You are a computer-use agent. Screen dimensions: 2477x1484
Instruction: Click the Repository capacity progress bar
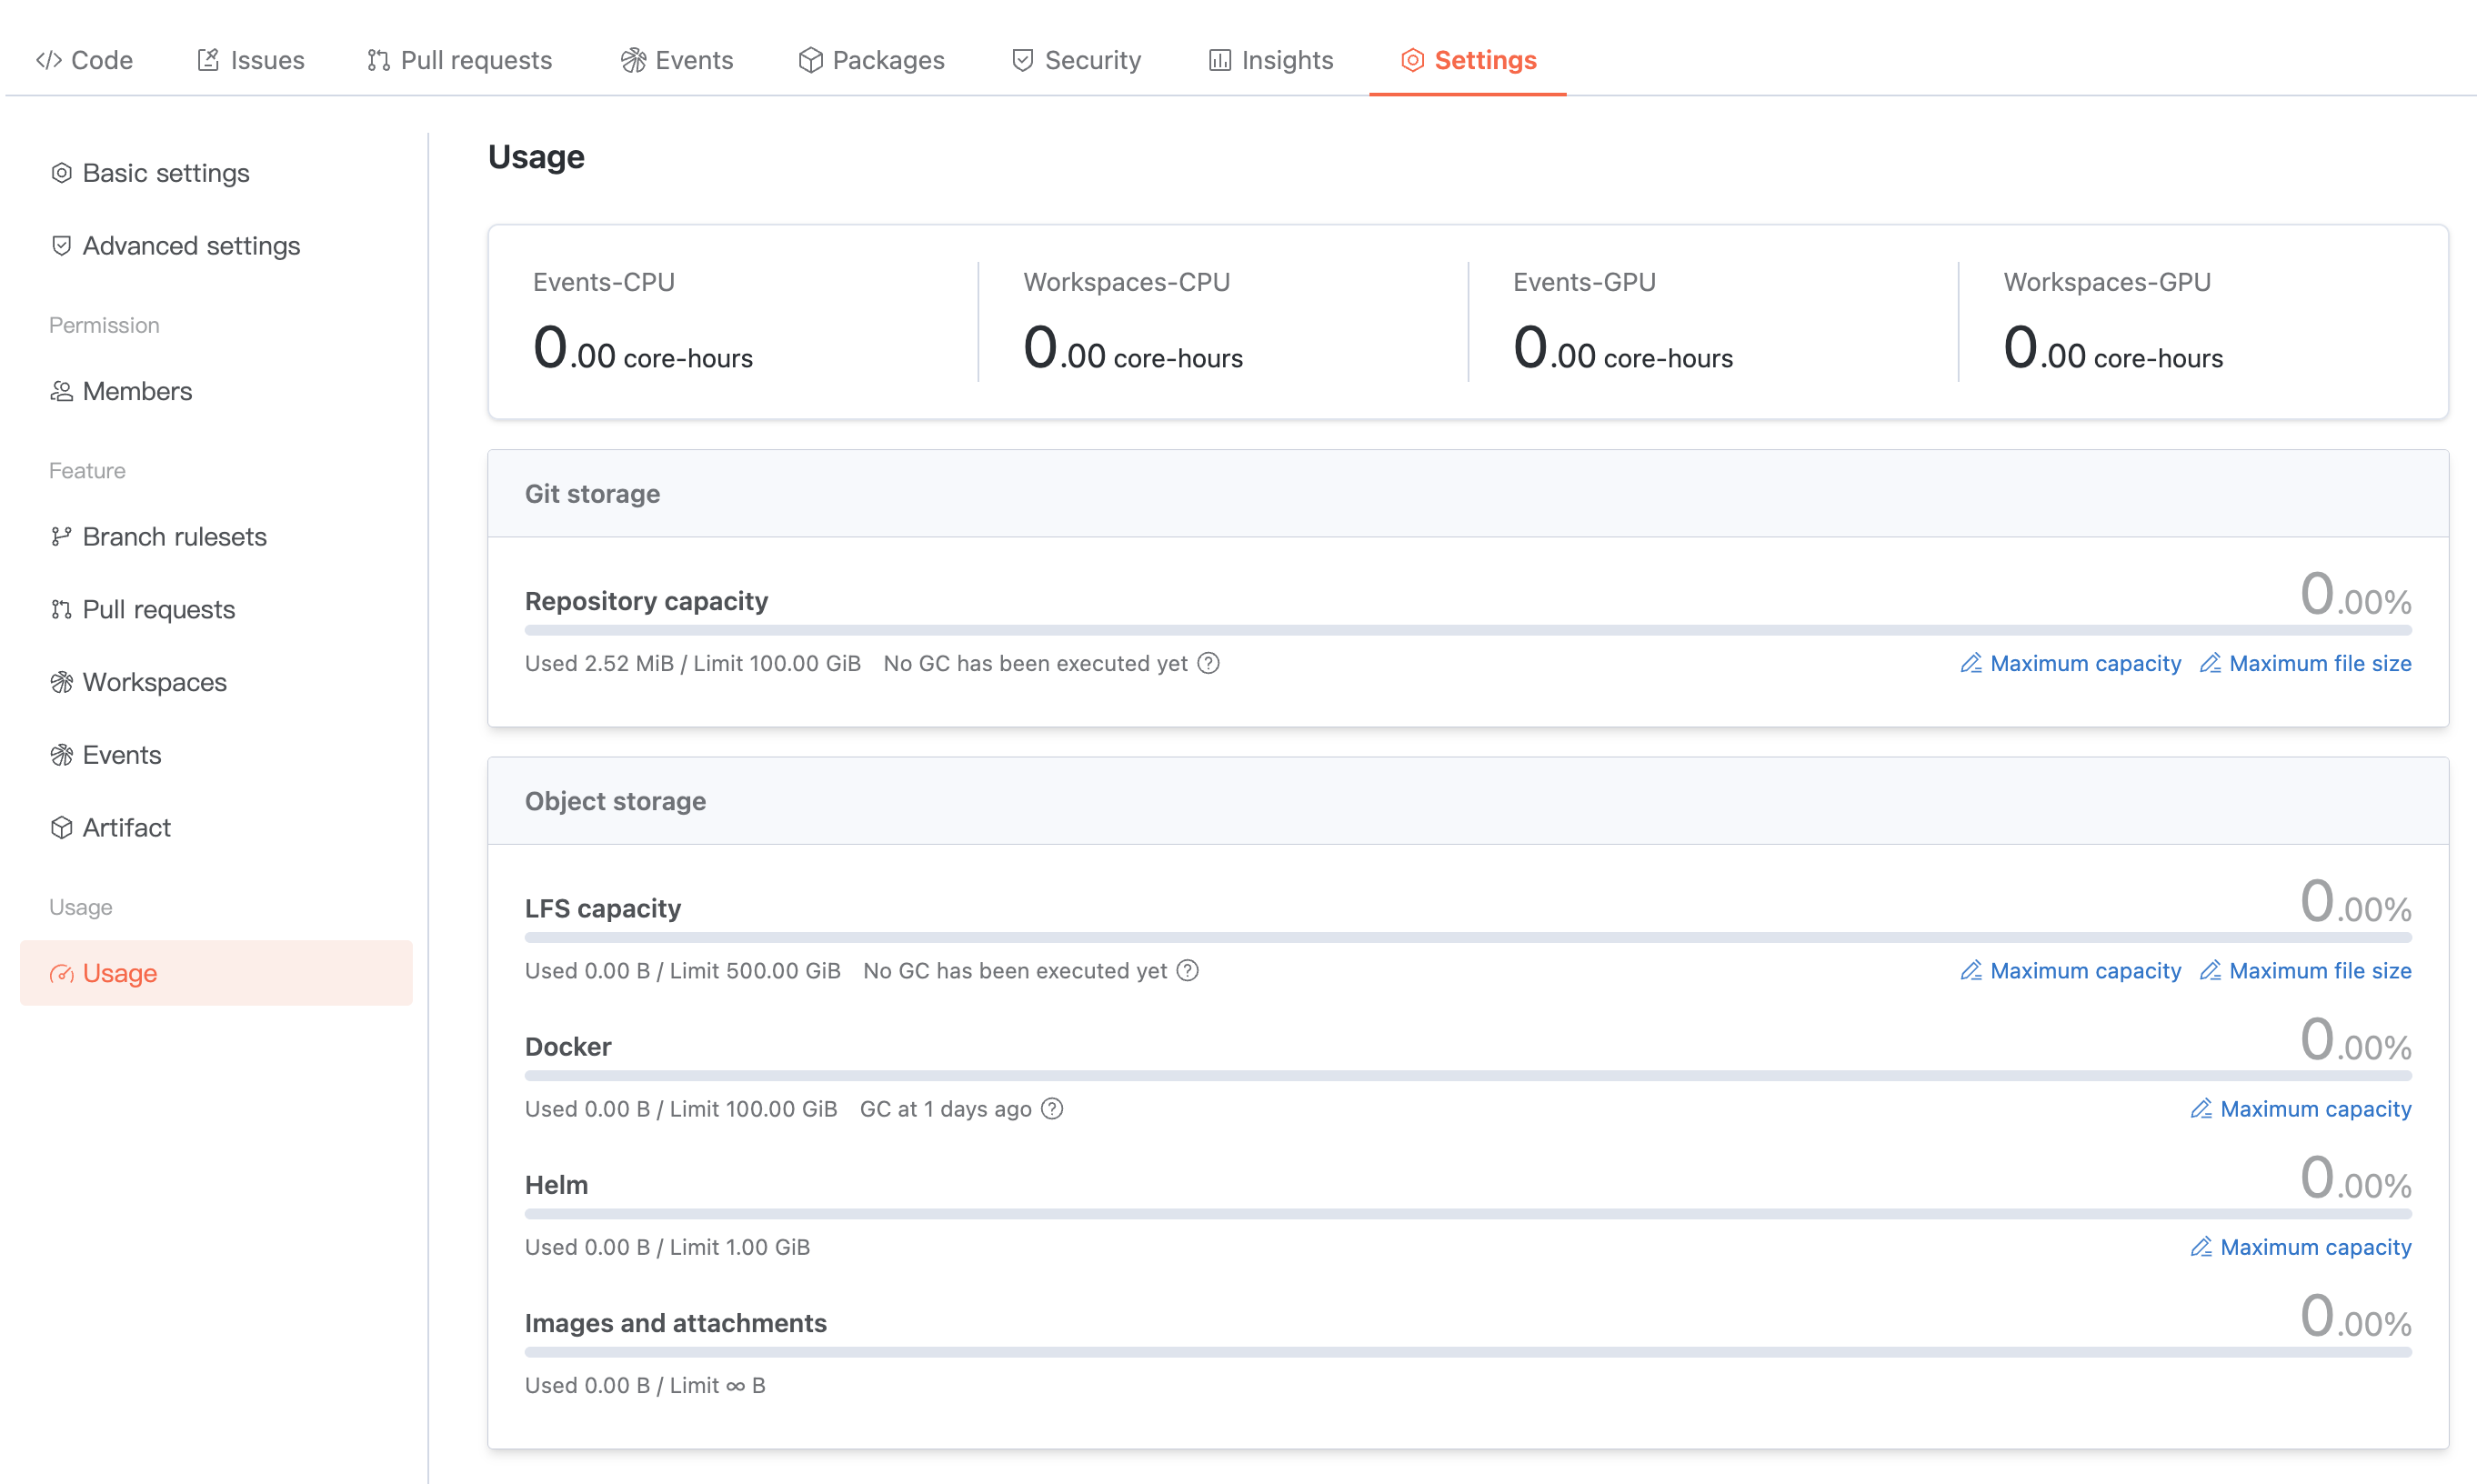[1467, 630]
